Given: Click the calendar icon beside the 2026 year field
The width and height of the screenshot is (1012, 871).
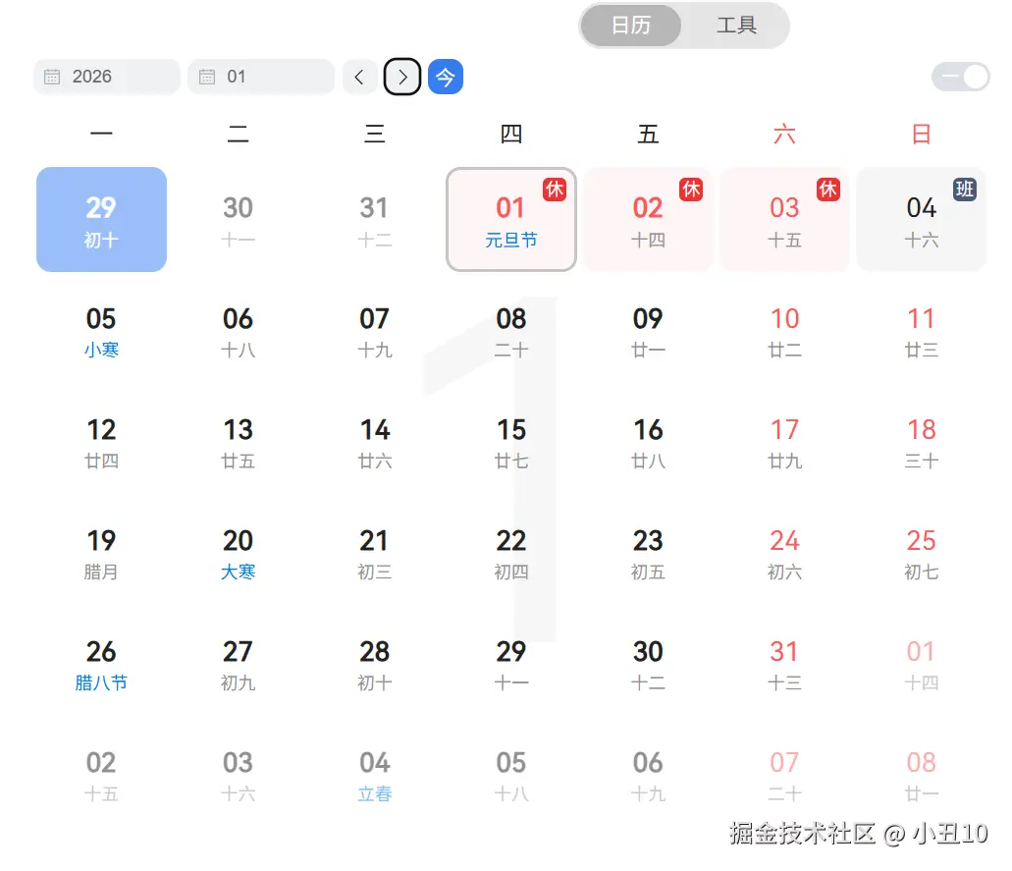Looking at the screenshot, I should pyautogui.click(x=51, y=77).
